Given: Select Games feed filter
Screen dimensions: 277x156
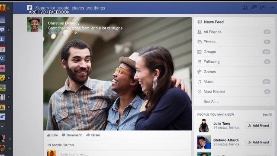Looking at the screenshot, I should [234, 71].
